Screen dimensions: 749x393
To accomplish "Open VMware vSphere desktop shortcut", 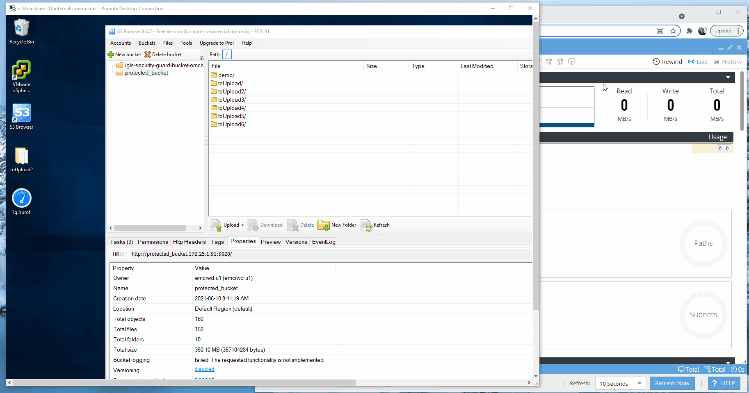I will click(21, 77).
